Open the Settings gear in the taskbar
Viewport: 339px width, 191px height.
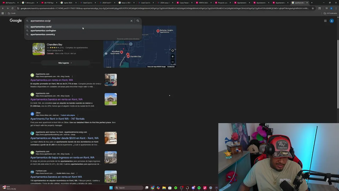tap(211, 188)
